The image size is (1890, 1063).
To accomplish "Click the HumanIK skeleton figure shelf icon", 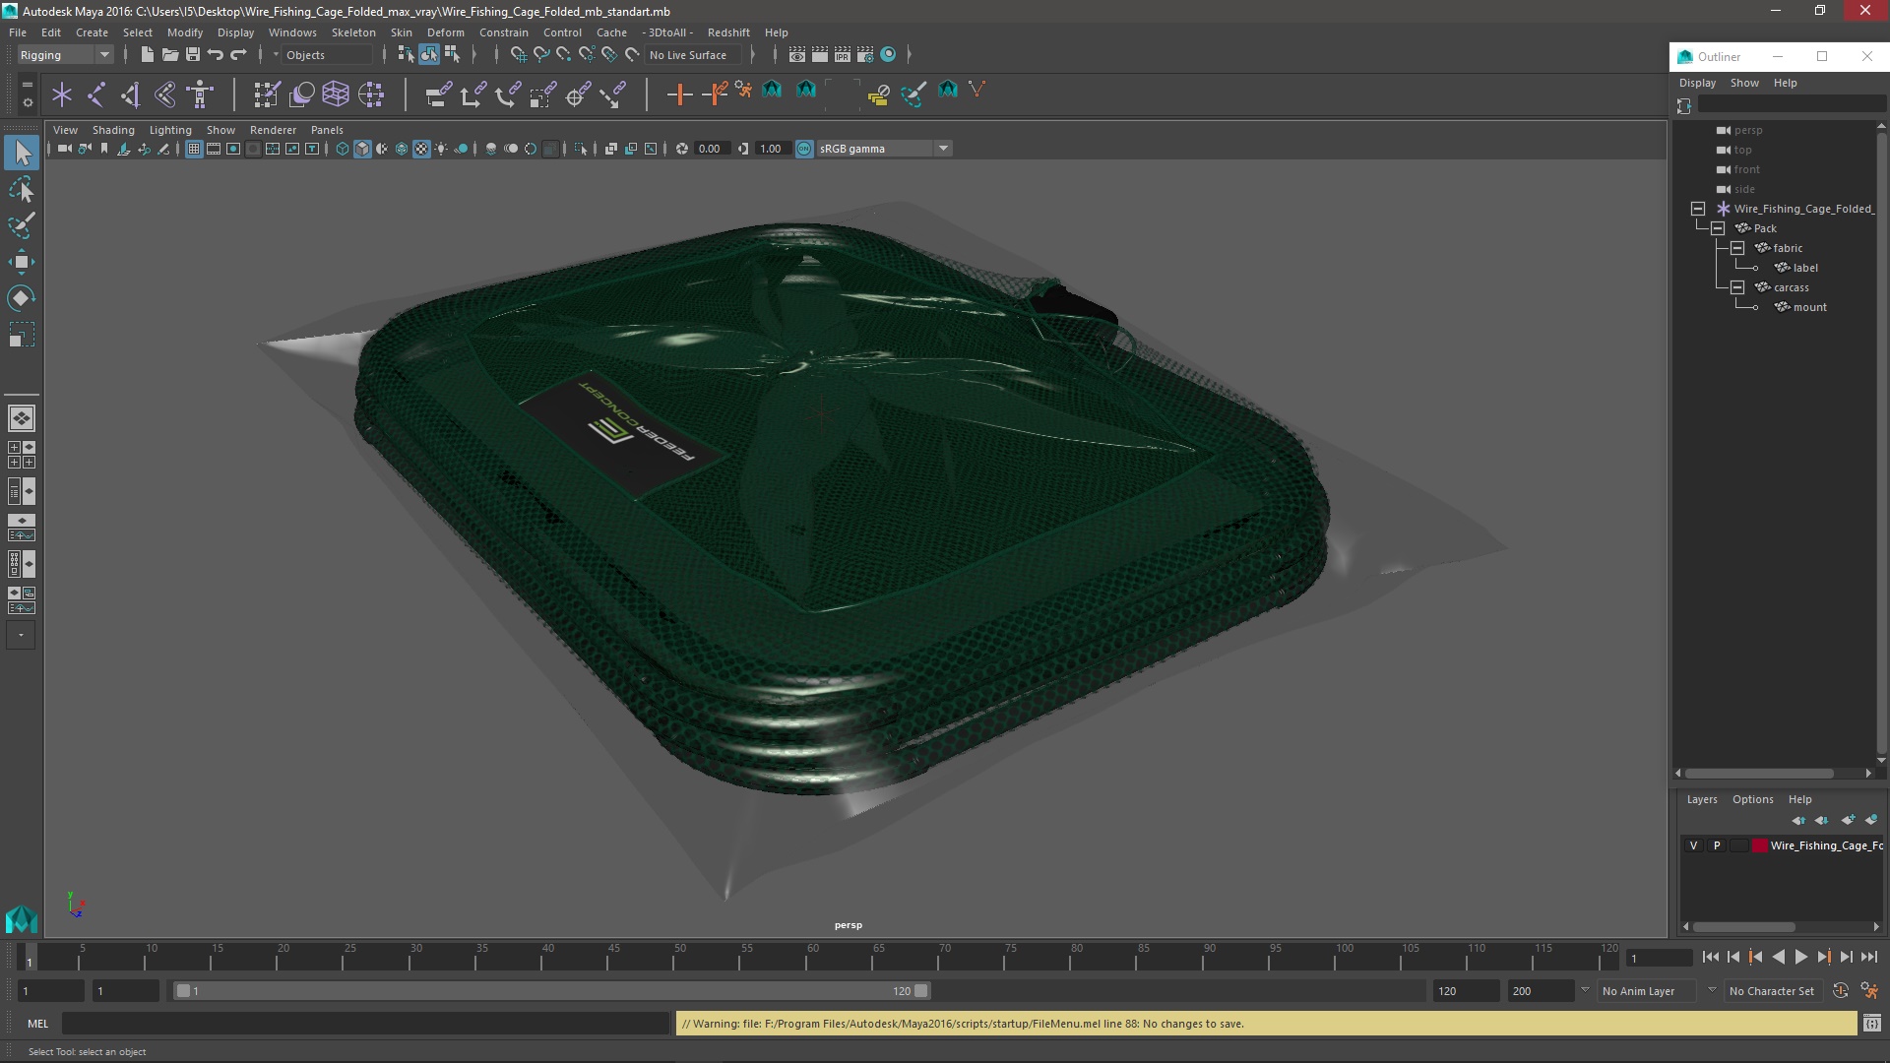I will 200,94.
